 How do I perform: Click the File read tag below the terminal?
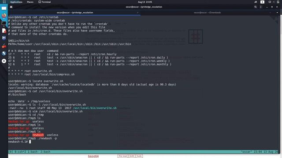click(x=122, y=156)
